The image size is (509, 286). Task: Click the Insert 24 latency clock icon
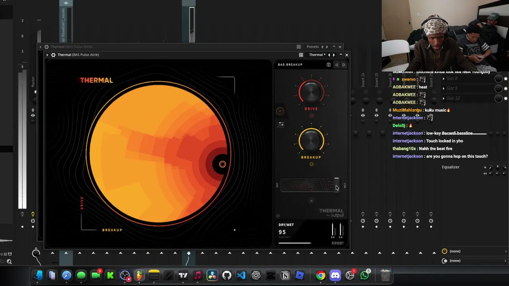(363, 221)
